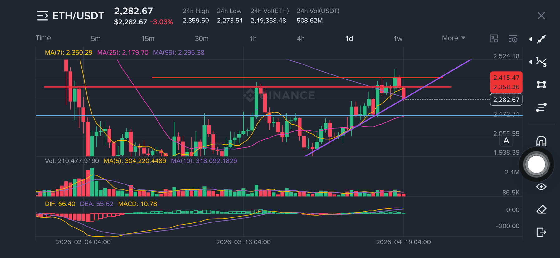Image resolution: width=560 pixels, height=258 pixels.
Task: Click the 2026-04-19 04:00 date label
Action: [403, 242]
